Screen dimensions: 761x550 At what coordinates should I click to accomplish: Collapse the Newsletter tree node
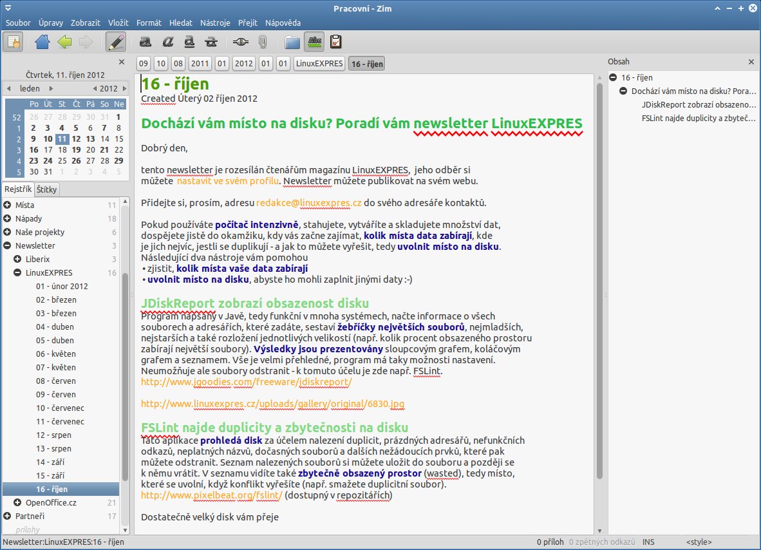[7, 245]
